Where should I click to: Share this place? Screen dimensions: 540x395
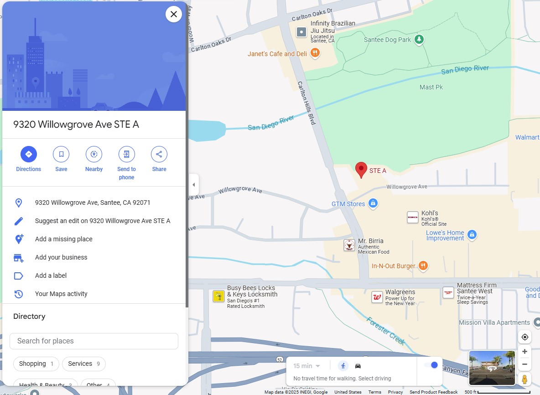point(159,154)
